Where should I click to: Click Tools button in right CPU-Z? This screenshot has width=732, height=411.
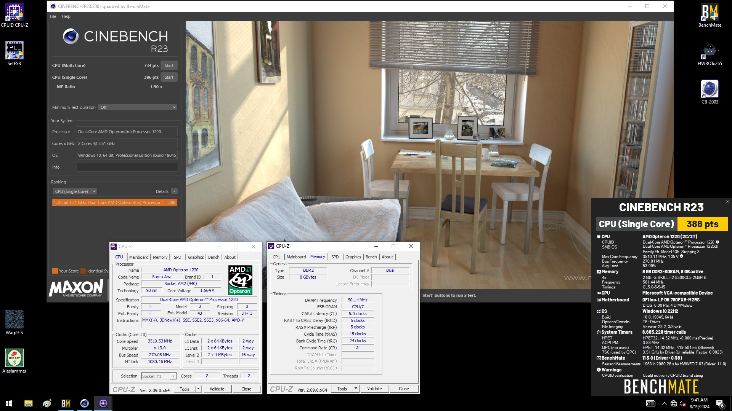[x=342, y=389]
